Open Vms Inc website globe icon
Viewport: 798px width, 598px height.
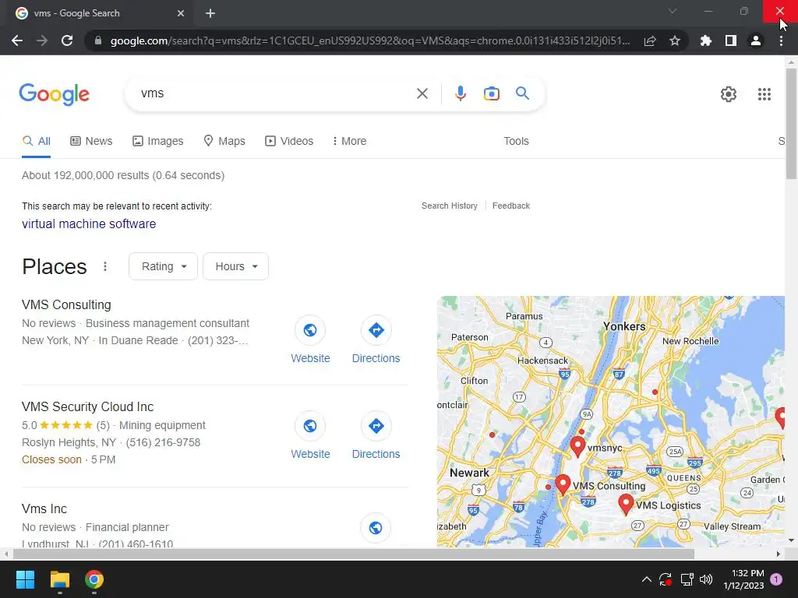(376, 529)
